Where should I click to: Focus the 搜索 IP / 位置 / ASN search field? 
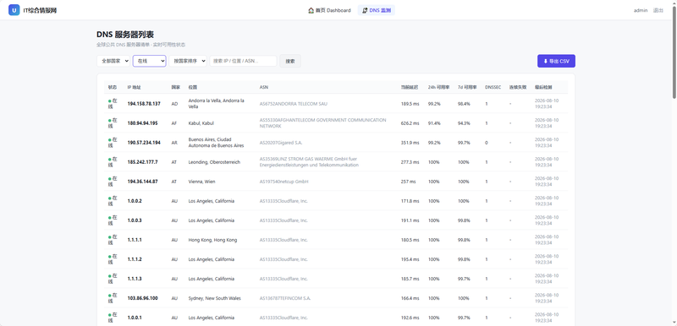click(243, 61)
